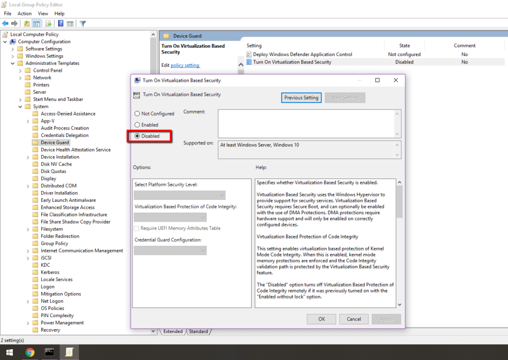
Task: Open Select Platform Security Level dropdown
Action: (x=180, y=195)
